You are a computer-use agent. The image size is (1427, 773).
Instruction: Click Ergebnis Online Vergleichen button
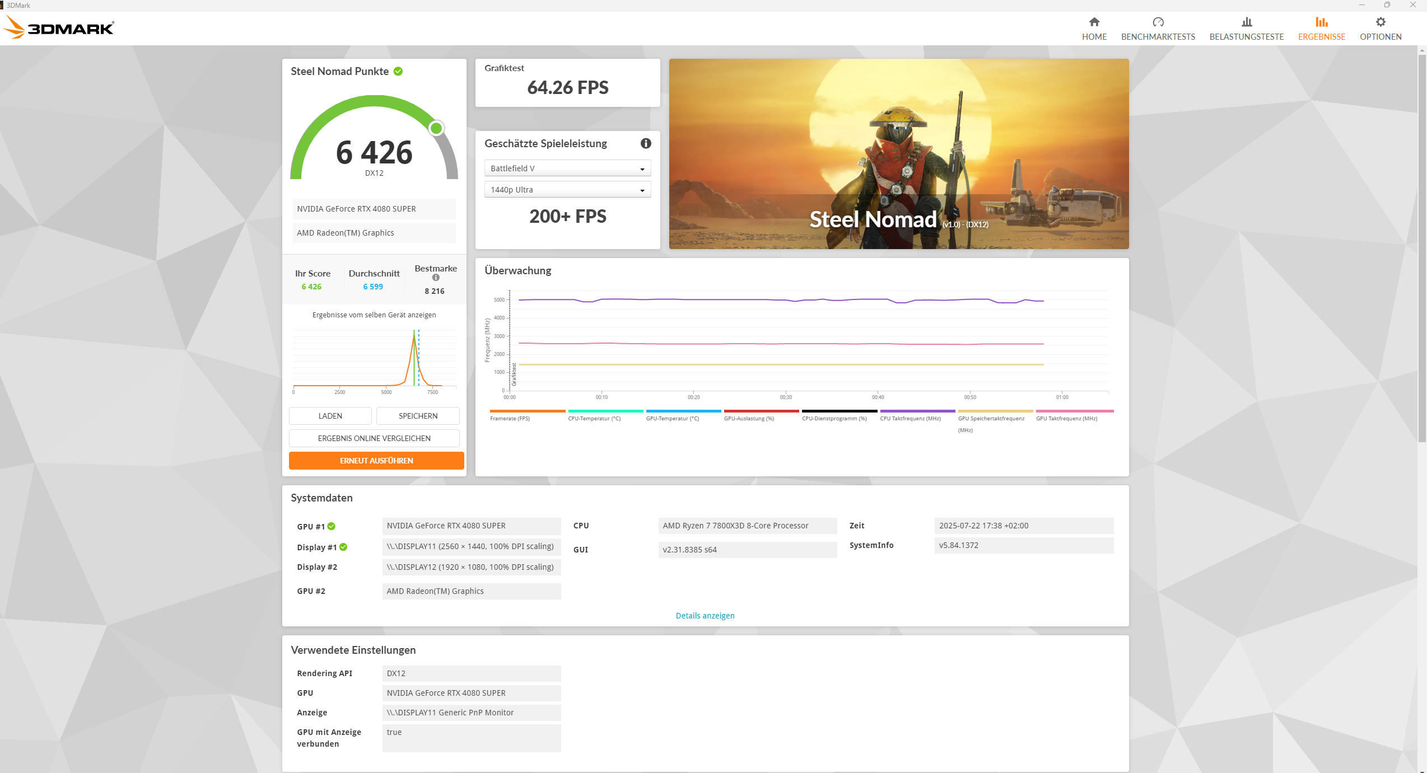pos(374,438)
